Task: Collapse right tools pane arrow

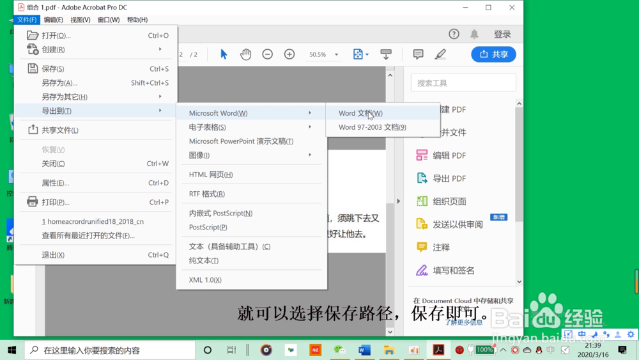Action: click(399, 201)
